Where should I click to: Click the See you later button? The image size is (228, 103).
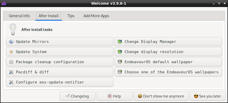208,96
